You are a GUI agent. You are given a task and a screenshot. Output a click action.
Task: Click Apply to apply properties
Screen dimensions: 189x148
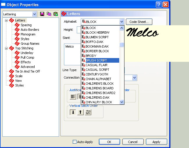(156, 142)
